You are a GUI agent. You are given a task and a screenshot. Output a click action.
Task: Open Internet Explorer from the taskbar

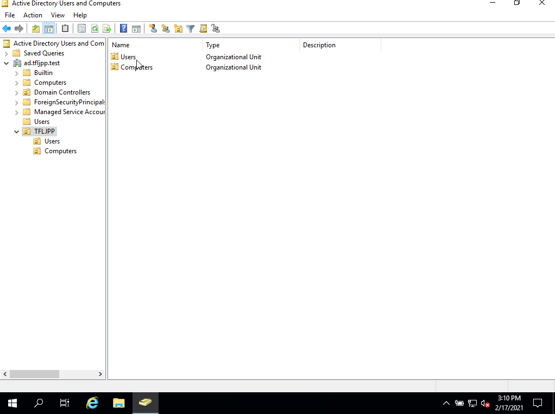point(93,403)
